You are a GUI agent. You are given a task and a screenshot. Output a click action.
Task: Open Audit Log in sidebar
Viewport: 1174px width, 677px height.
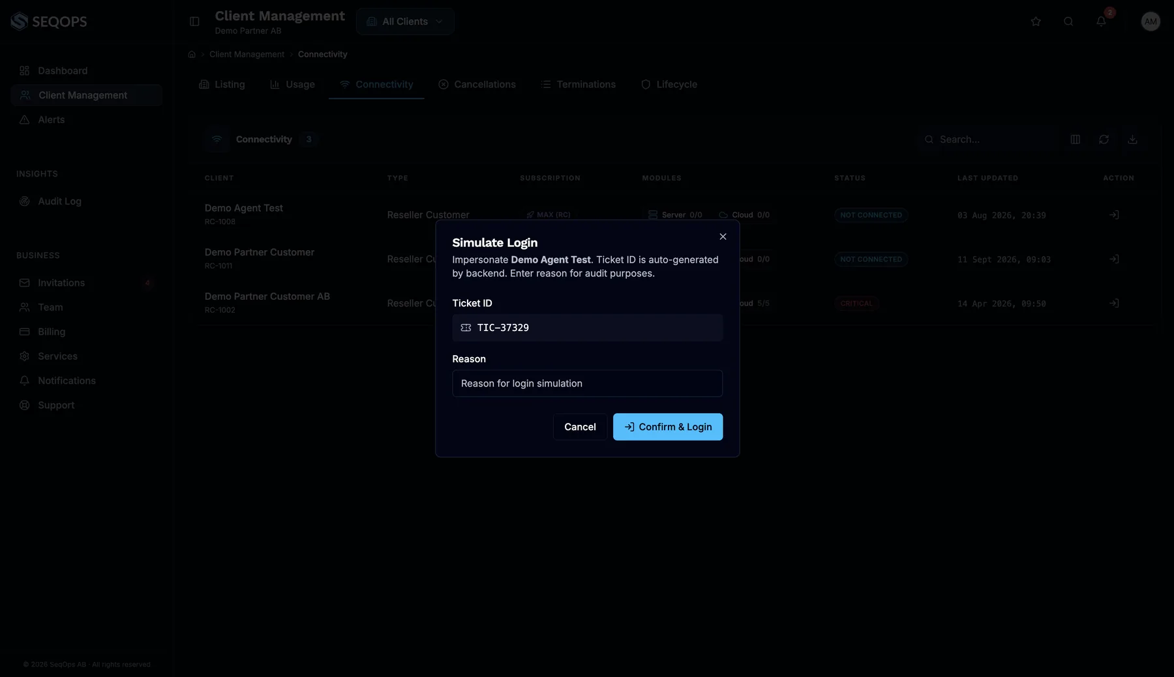pyautogui.click(x=86, y=201)
